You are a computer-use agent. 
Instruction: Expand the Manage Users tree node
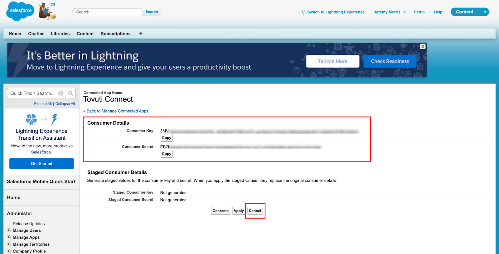pyautogui.click(x=9, y=230)
